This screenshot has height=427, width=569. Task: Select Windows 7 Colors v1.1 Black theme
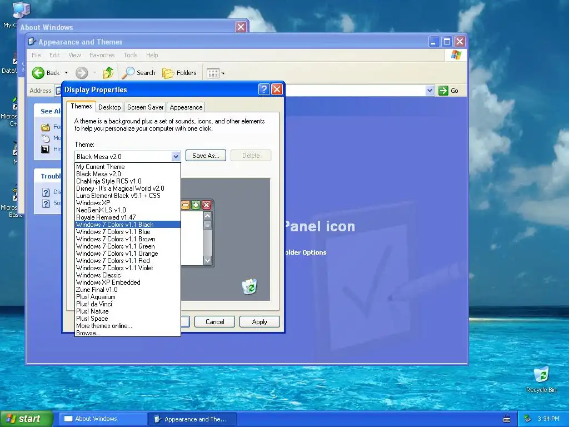[127, 225]
